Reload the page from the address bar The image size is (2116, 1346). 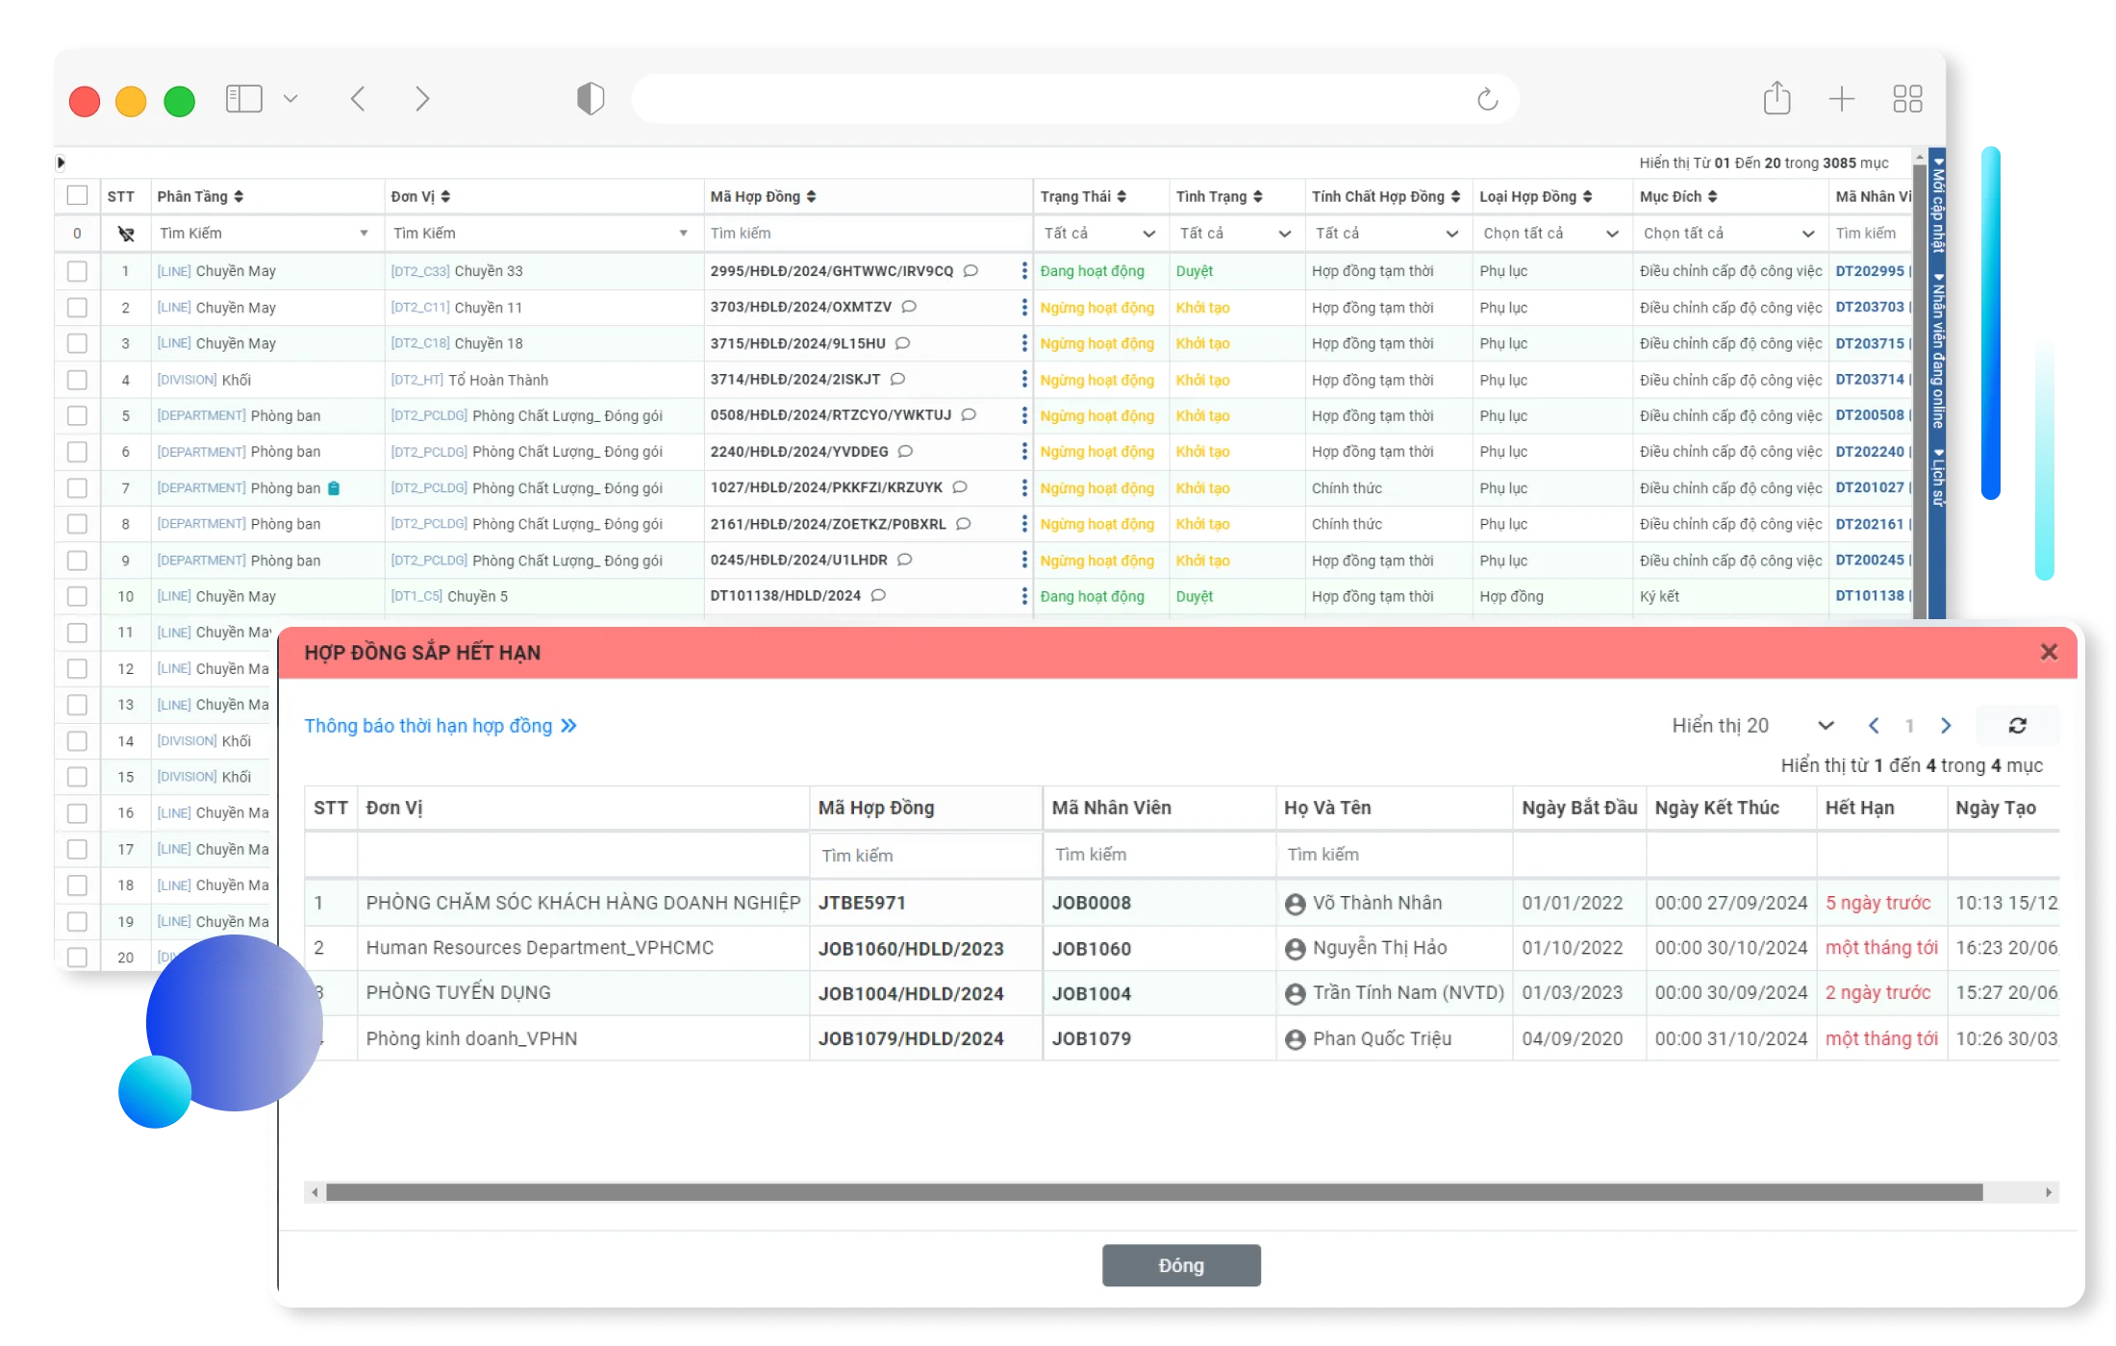coord(1487,99)
